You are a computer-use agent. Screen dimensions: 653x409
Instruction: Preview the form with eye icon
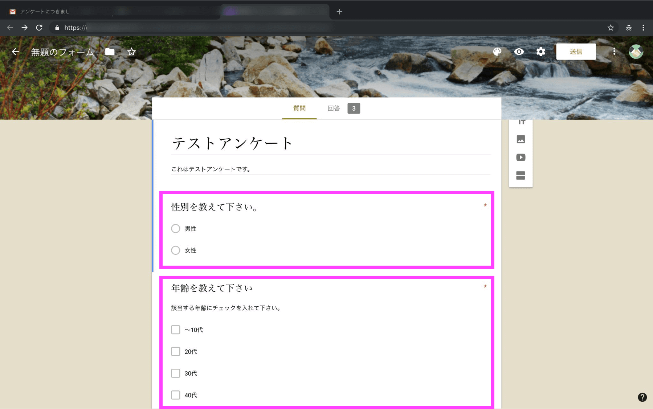point(519,52)
